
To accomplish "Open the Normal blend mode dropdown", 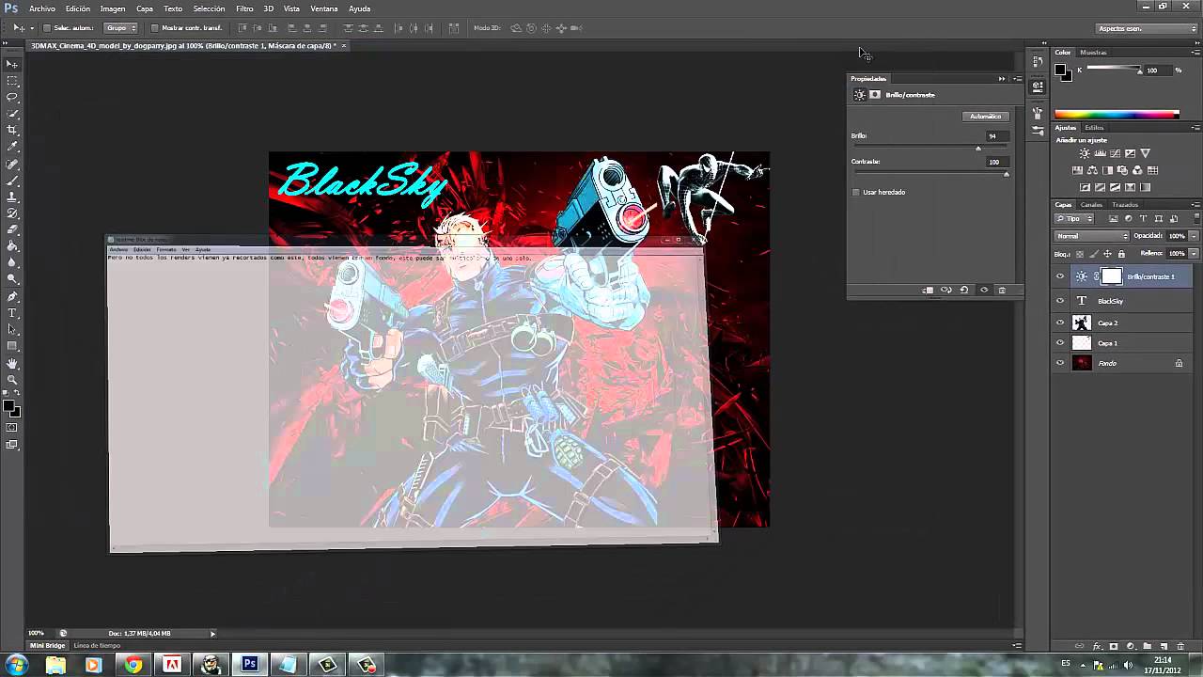I will (x=1091, y=236).
